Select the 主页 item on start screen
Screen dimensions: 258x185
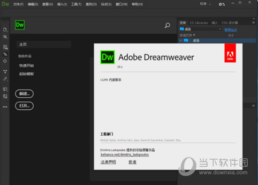click(44, 44)
